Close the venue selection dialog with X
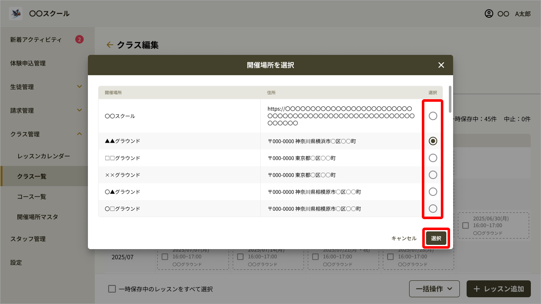541x304 pixels. pyautogui.click(x=441, y=65)
